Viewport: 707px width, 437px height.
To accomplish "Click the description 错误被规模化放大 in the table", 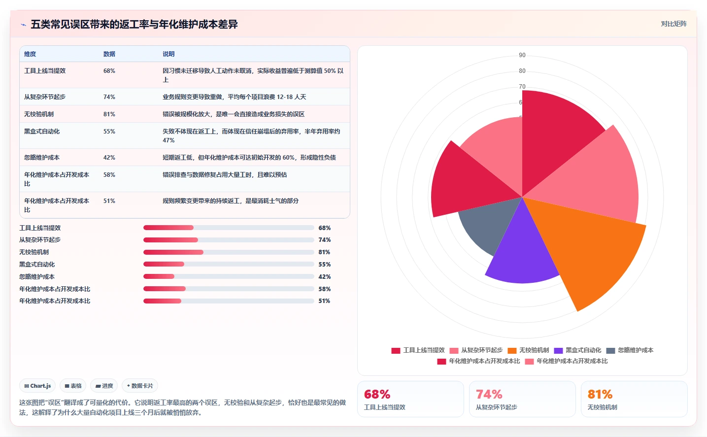I will click(234, 114).
